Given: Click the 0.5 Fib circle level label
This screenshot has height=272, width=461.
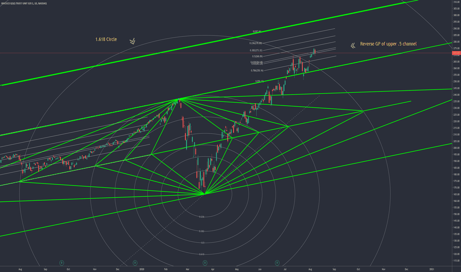Looking at the screenshot, I should tap(203, 243).
